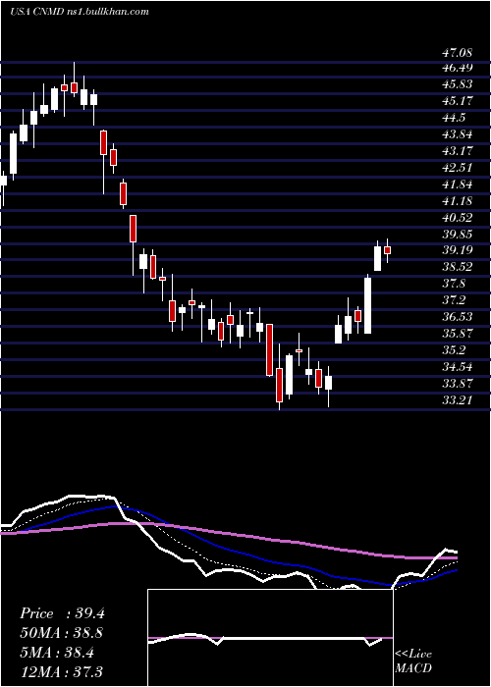Screen dimensions: 491x687
Task: Select the 44.5 price axis label
Action: coord(454,118)
